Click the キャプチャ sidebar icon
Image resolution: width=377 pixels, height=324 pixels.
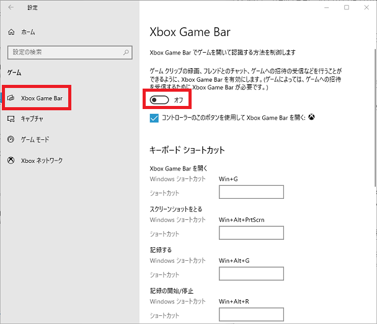(x=11, y=119)
